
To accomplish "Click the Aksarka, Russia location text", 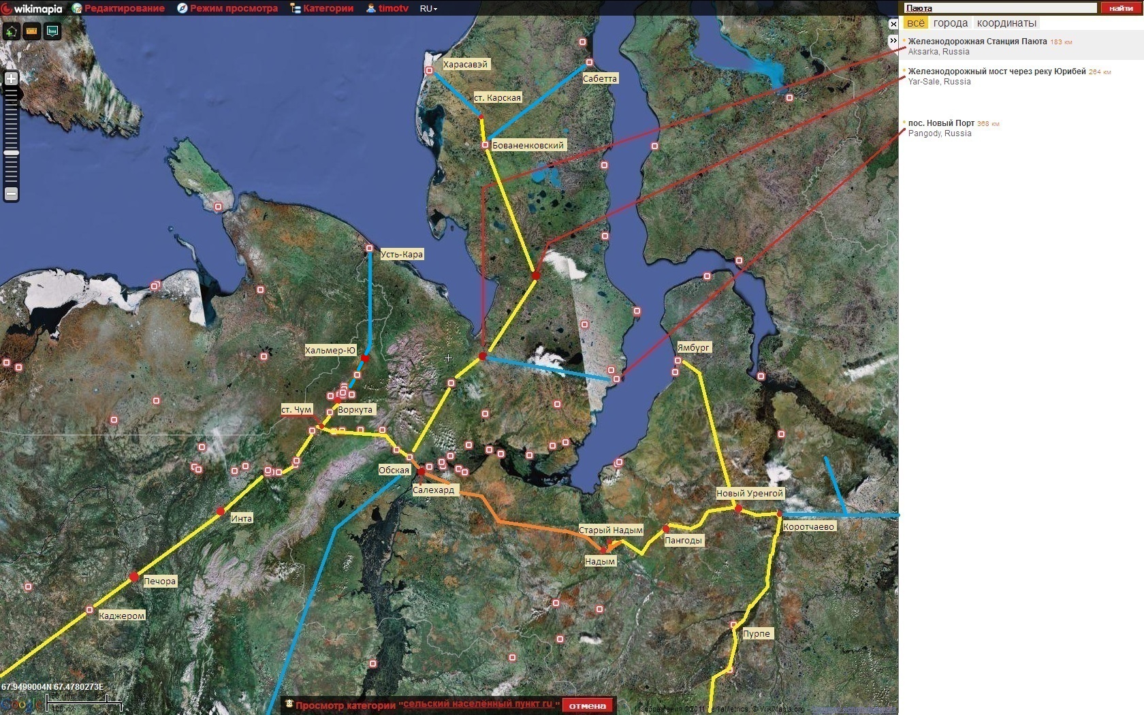I will click(x=938, y=52).
